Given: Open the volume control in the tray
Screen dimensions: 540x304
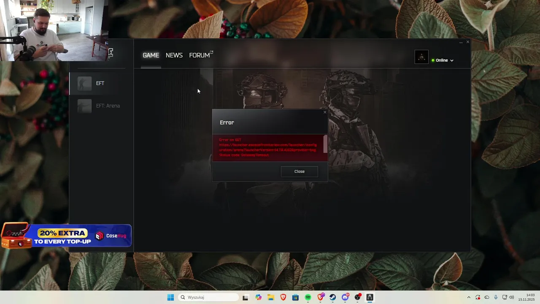Looking at the screenshot, I should 512,297.
